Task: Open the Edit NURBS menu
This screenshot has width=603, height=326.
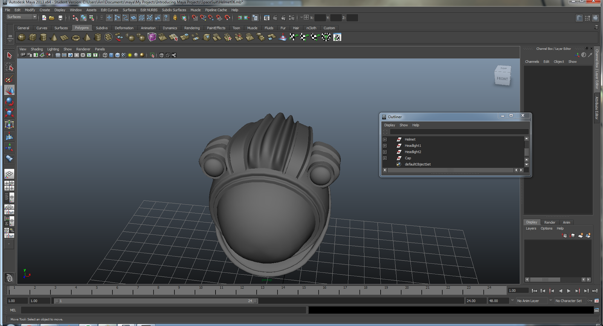Action: click(x=149, y=10)
